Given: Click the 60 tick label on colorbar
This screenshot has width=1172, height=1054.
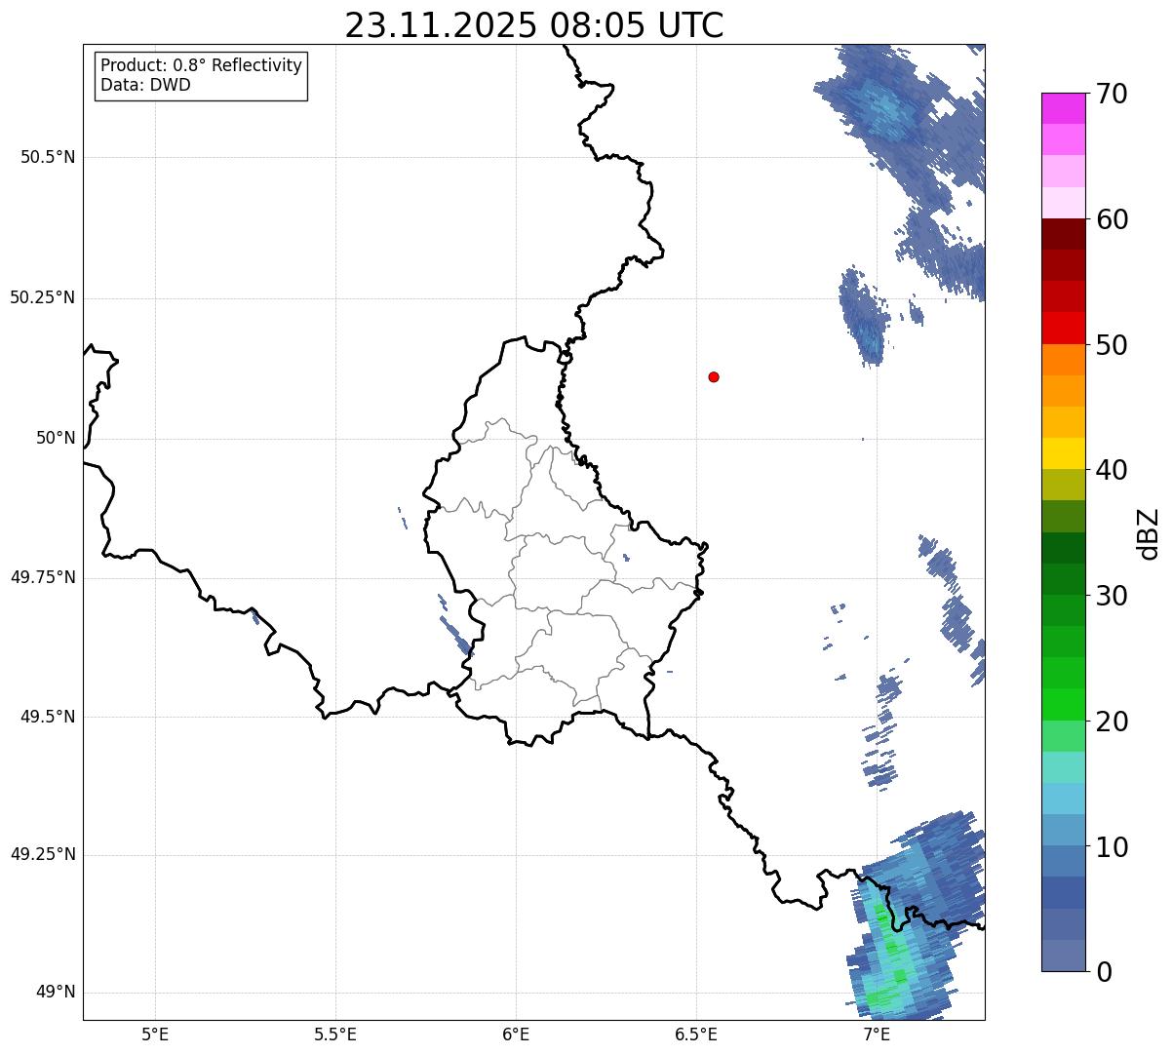Looking at the screenshot, I should pyautogui.click(x=1112, y=219).
